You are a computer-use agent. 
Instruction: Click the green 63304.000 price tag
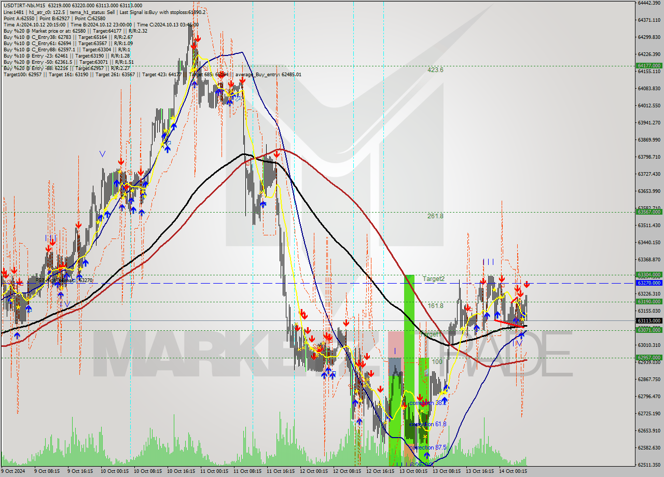tap(649, 275)
